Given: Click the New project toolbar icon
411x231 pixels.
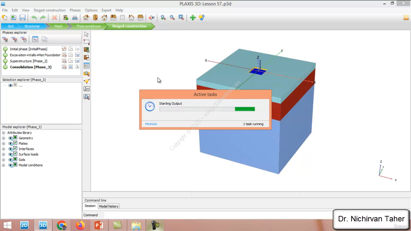Looking at the screenshot, I should [4, 18].
